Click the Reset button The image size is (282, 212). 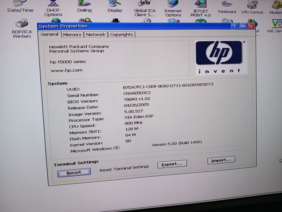(74, 173)
